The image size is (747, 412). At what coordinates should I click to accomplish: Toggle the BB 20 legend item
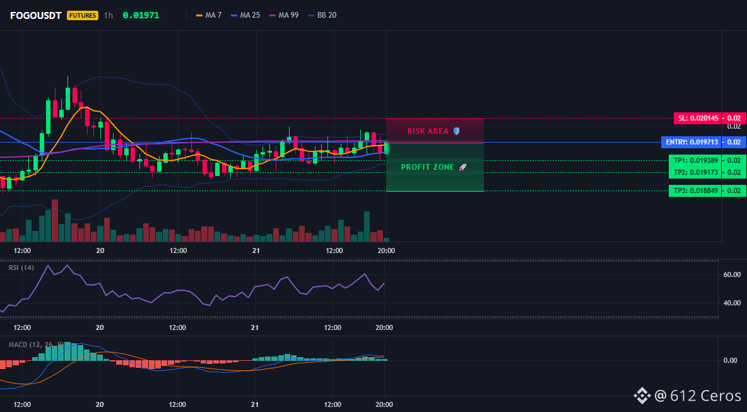pos(322,15)
